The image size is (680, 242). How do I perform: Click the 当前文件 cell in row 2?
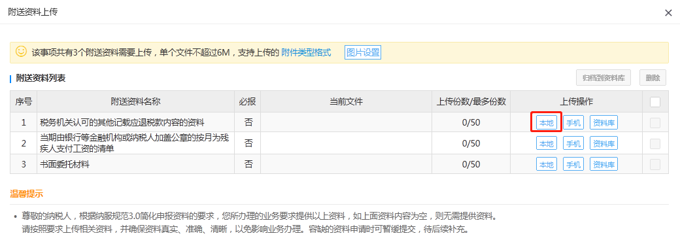[x=346, y=143]
